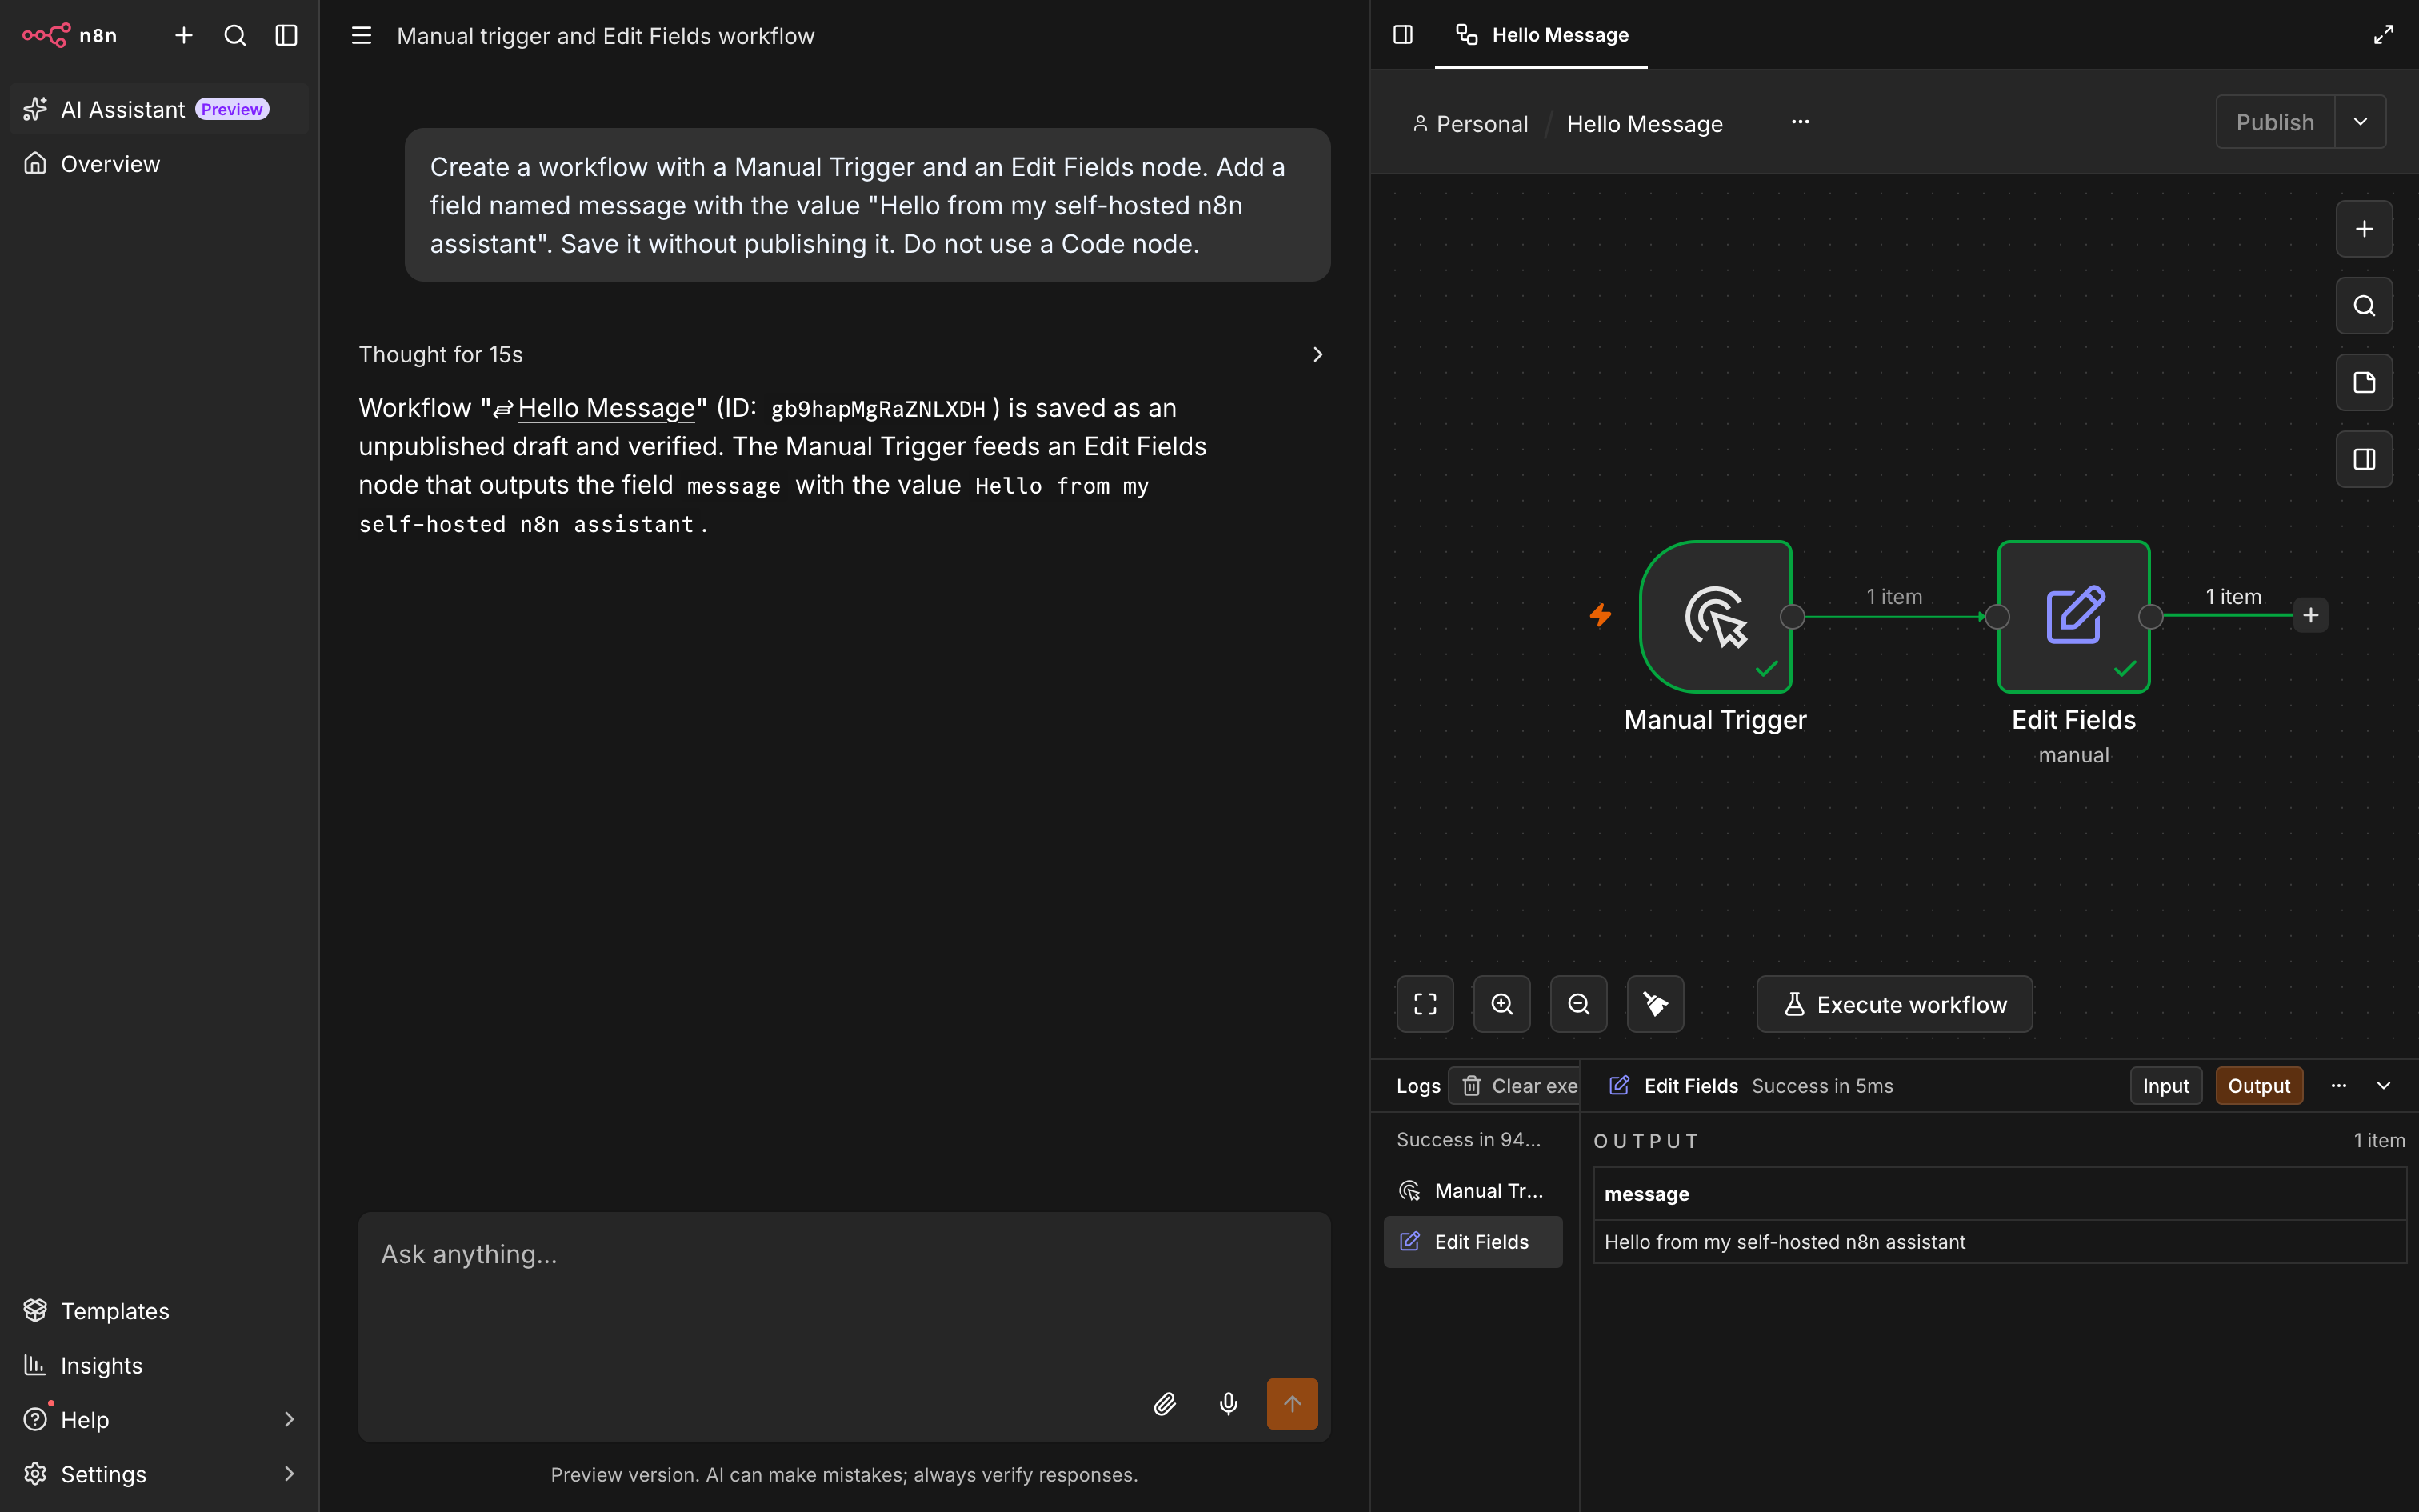Select the Edit Fields node
The width and height of the screenshot is (2419, 1512).
pyautogui.click(x=2074, y=617)
